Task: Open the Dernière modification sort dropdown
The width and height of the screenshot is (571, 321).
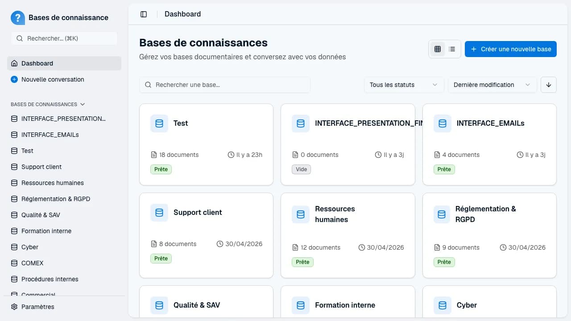Action: [492, 85]
